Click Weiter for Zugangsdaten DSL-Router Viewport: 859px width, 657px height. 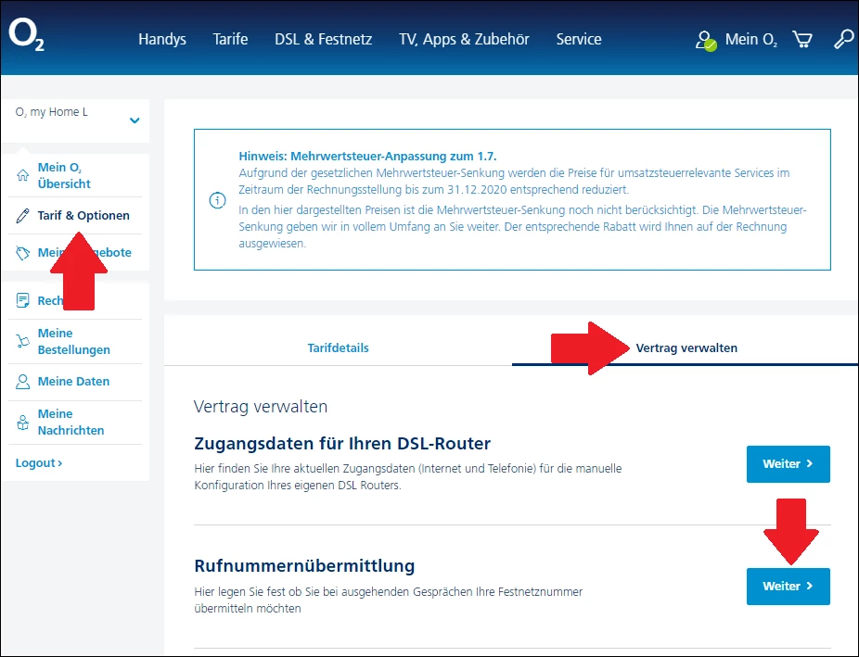tap(788, 464)
